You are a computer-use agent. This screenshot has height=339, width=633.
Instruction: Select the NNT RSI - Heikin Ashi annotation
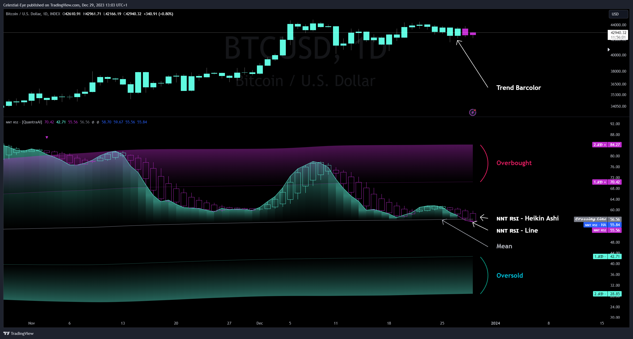click(x=527, y=218)
